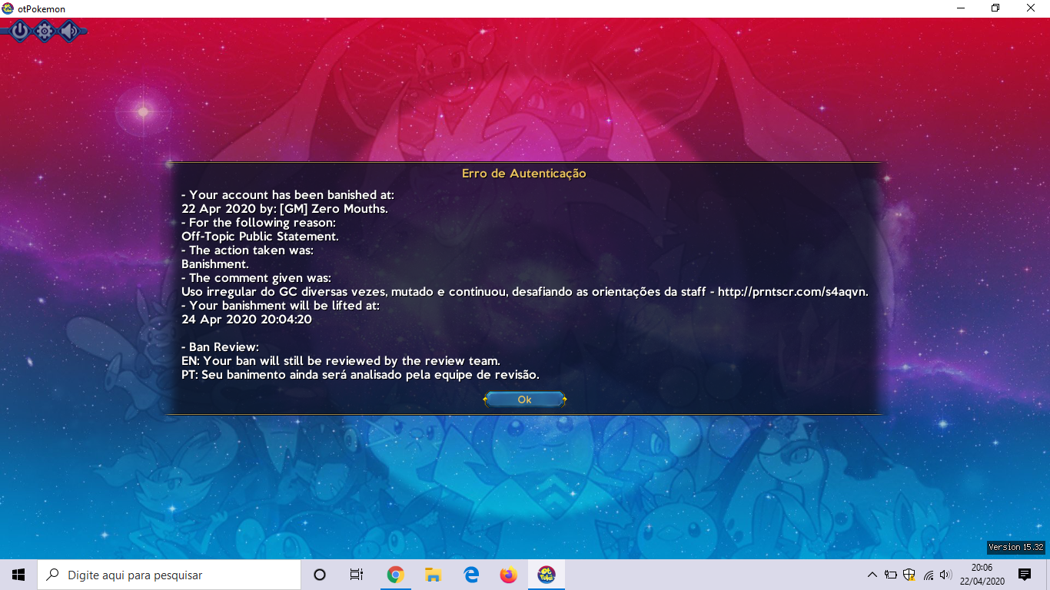Click the 'Erro de Autenticação' dialog title
1050x590 pixels.
coord(524,174)
